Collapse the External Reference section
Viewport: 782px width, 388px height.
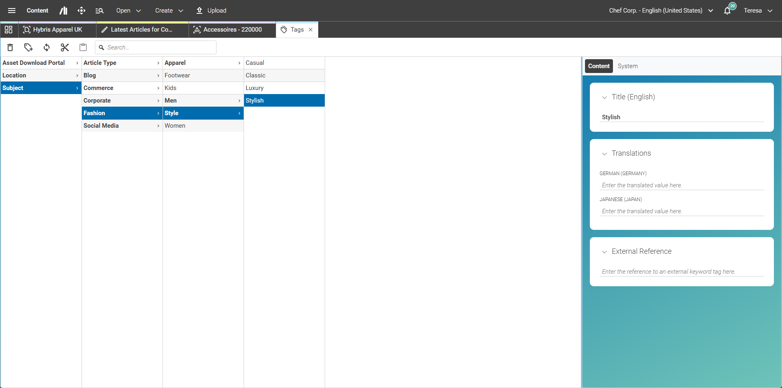pyautogui.click(x=604, y=252)
